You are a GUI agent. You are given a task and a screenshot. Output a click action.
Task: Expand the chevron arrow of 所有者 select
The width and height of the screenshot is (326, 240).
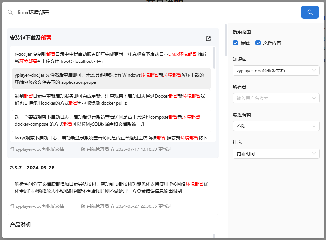(314, 98)
